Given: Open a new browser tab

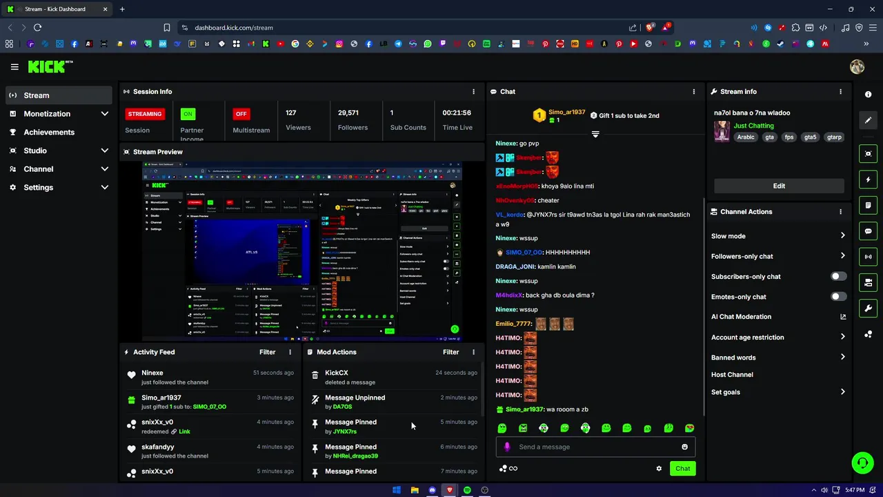Looking at the screenshot, I should tap(122, 9).
